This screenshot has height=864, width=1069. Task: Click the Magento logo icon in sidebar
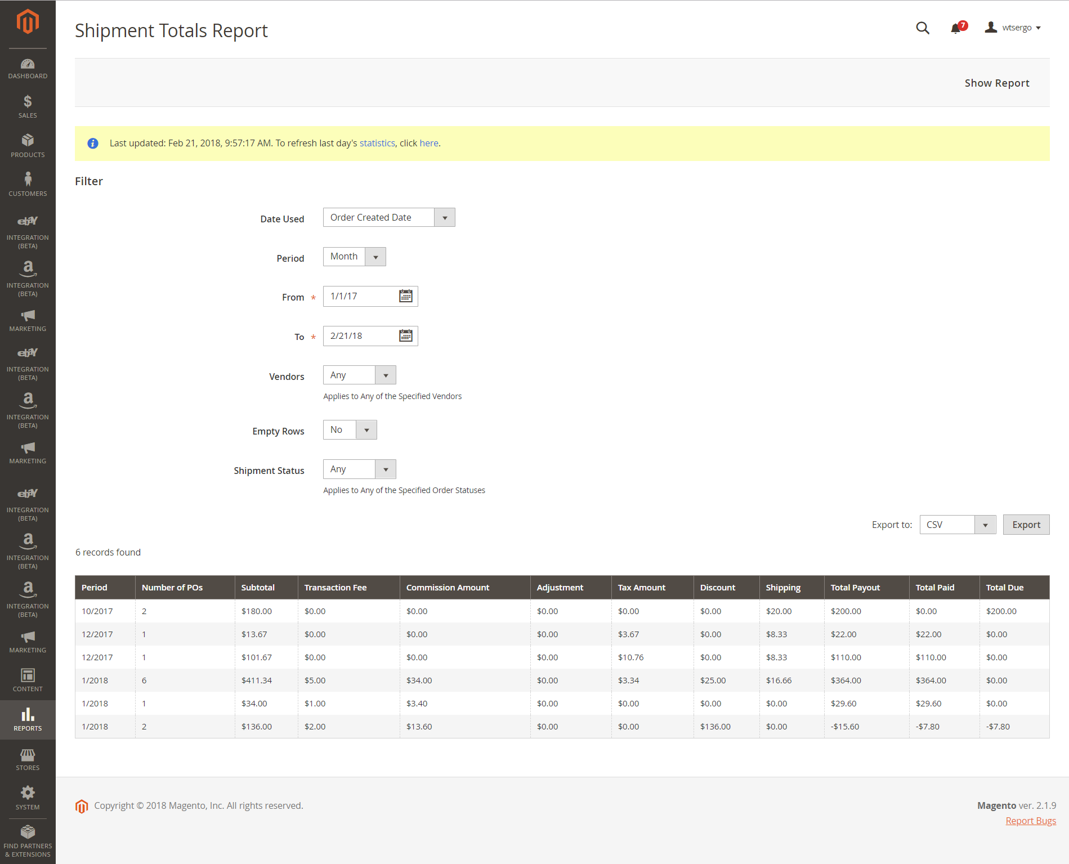tap(28, 22)
